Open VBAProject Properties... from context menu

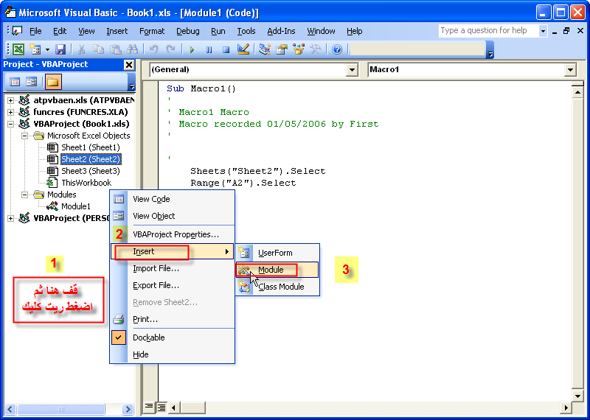pyautogui.click(x=173, y=234)
